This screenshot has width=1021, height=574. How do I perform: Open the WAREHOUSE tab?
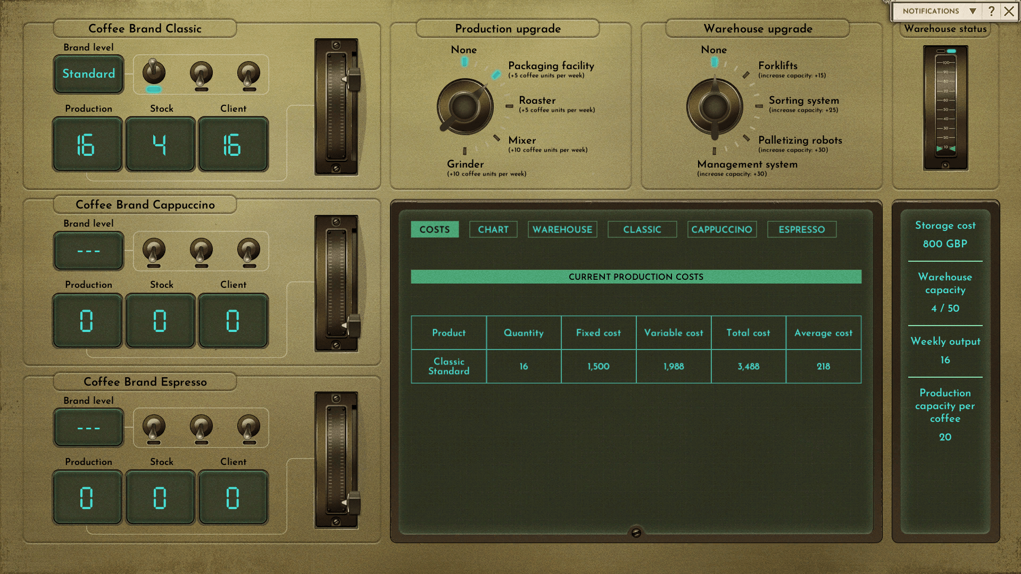(562, 229)
